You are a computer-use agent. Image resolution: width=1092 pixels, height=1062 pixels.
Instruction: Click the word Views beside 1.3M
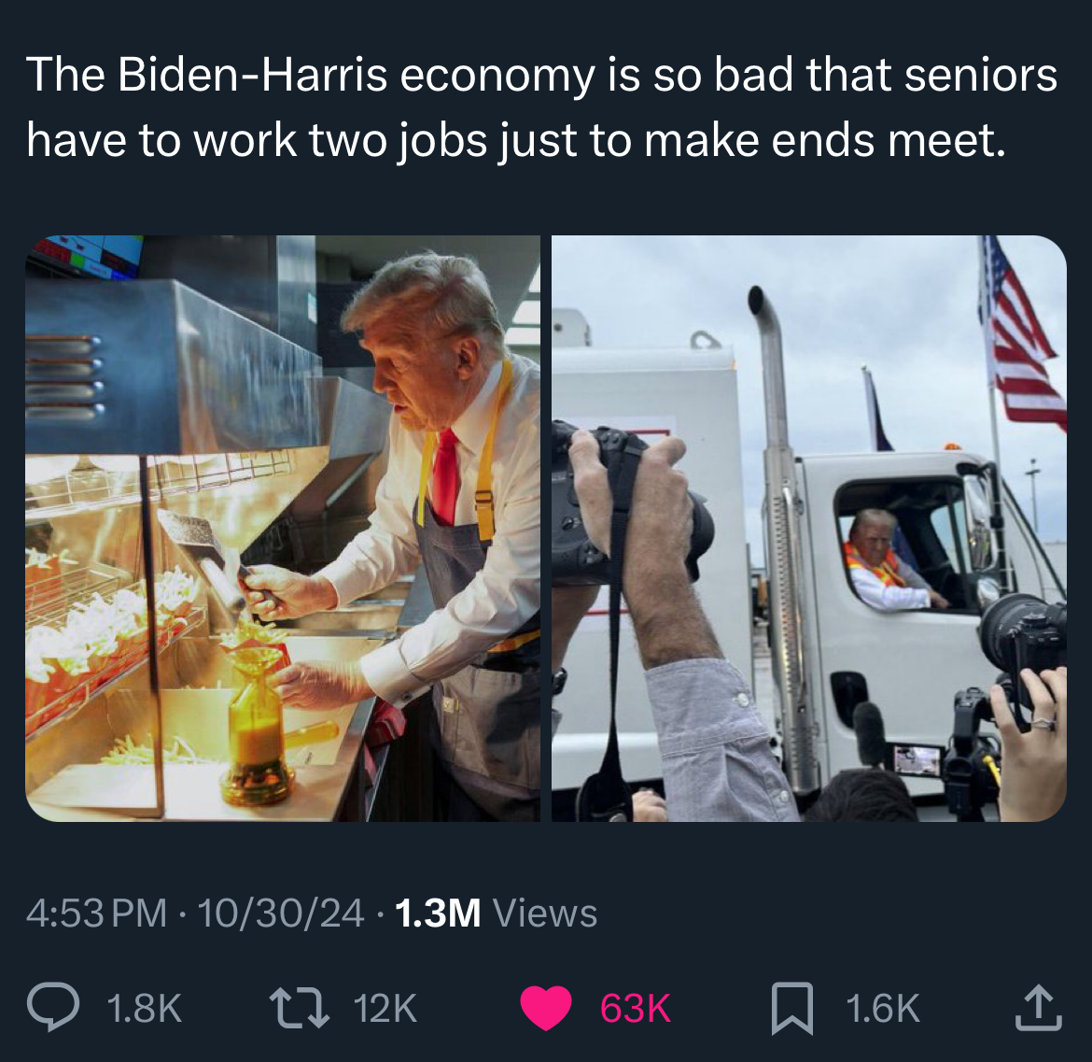tap(545, 913)
